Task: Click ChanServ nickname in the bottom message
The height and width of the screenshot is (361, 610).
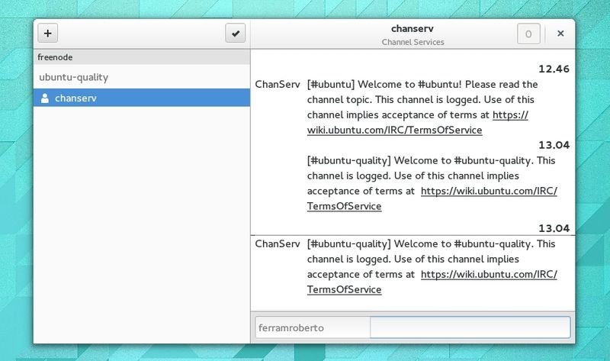Action: (277, 244)
